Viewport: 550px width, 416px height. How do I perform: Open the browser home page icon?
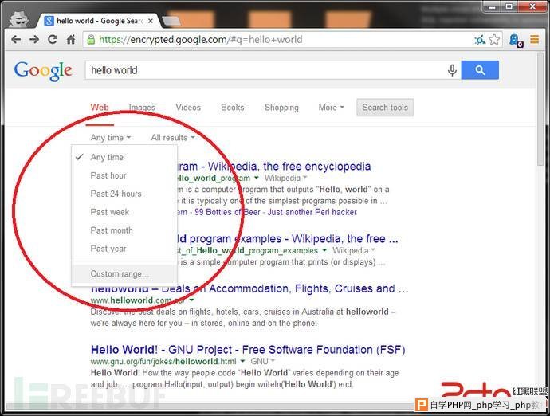click(x=71, y=40)
